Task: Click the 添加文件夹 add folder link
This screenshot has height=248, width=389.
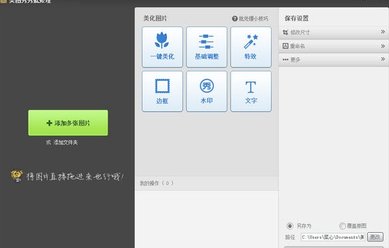Action: [66, 142]
